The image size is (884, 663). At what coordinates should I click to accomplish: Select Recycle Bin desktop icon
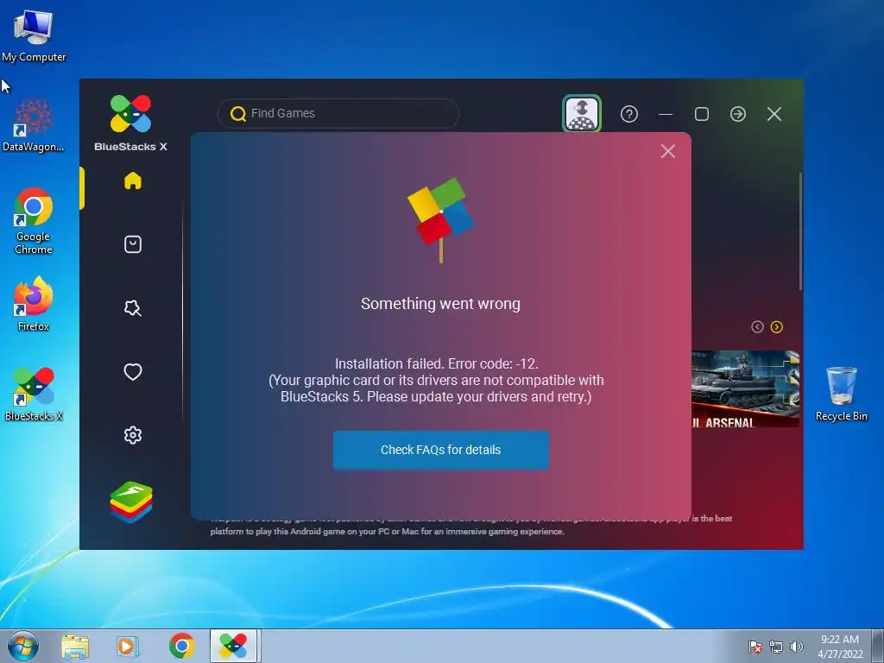click(841, 394)
